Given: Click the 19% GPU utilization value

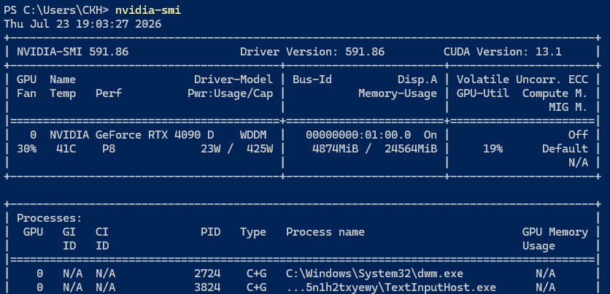Looking at the screenshot, I should coord(493,149).
